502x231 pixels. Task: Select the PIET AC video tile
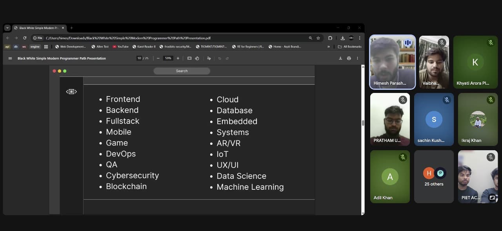click(478, 176)
